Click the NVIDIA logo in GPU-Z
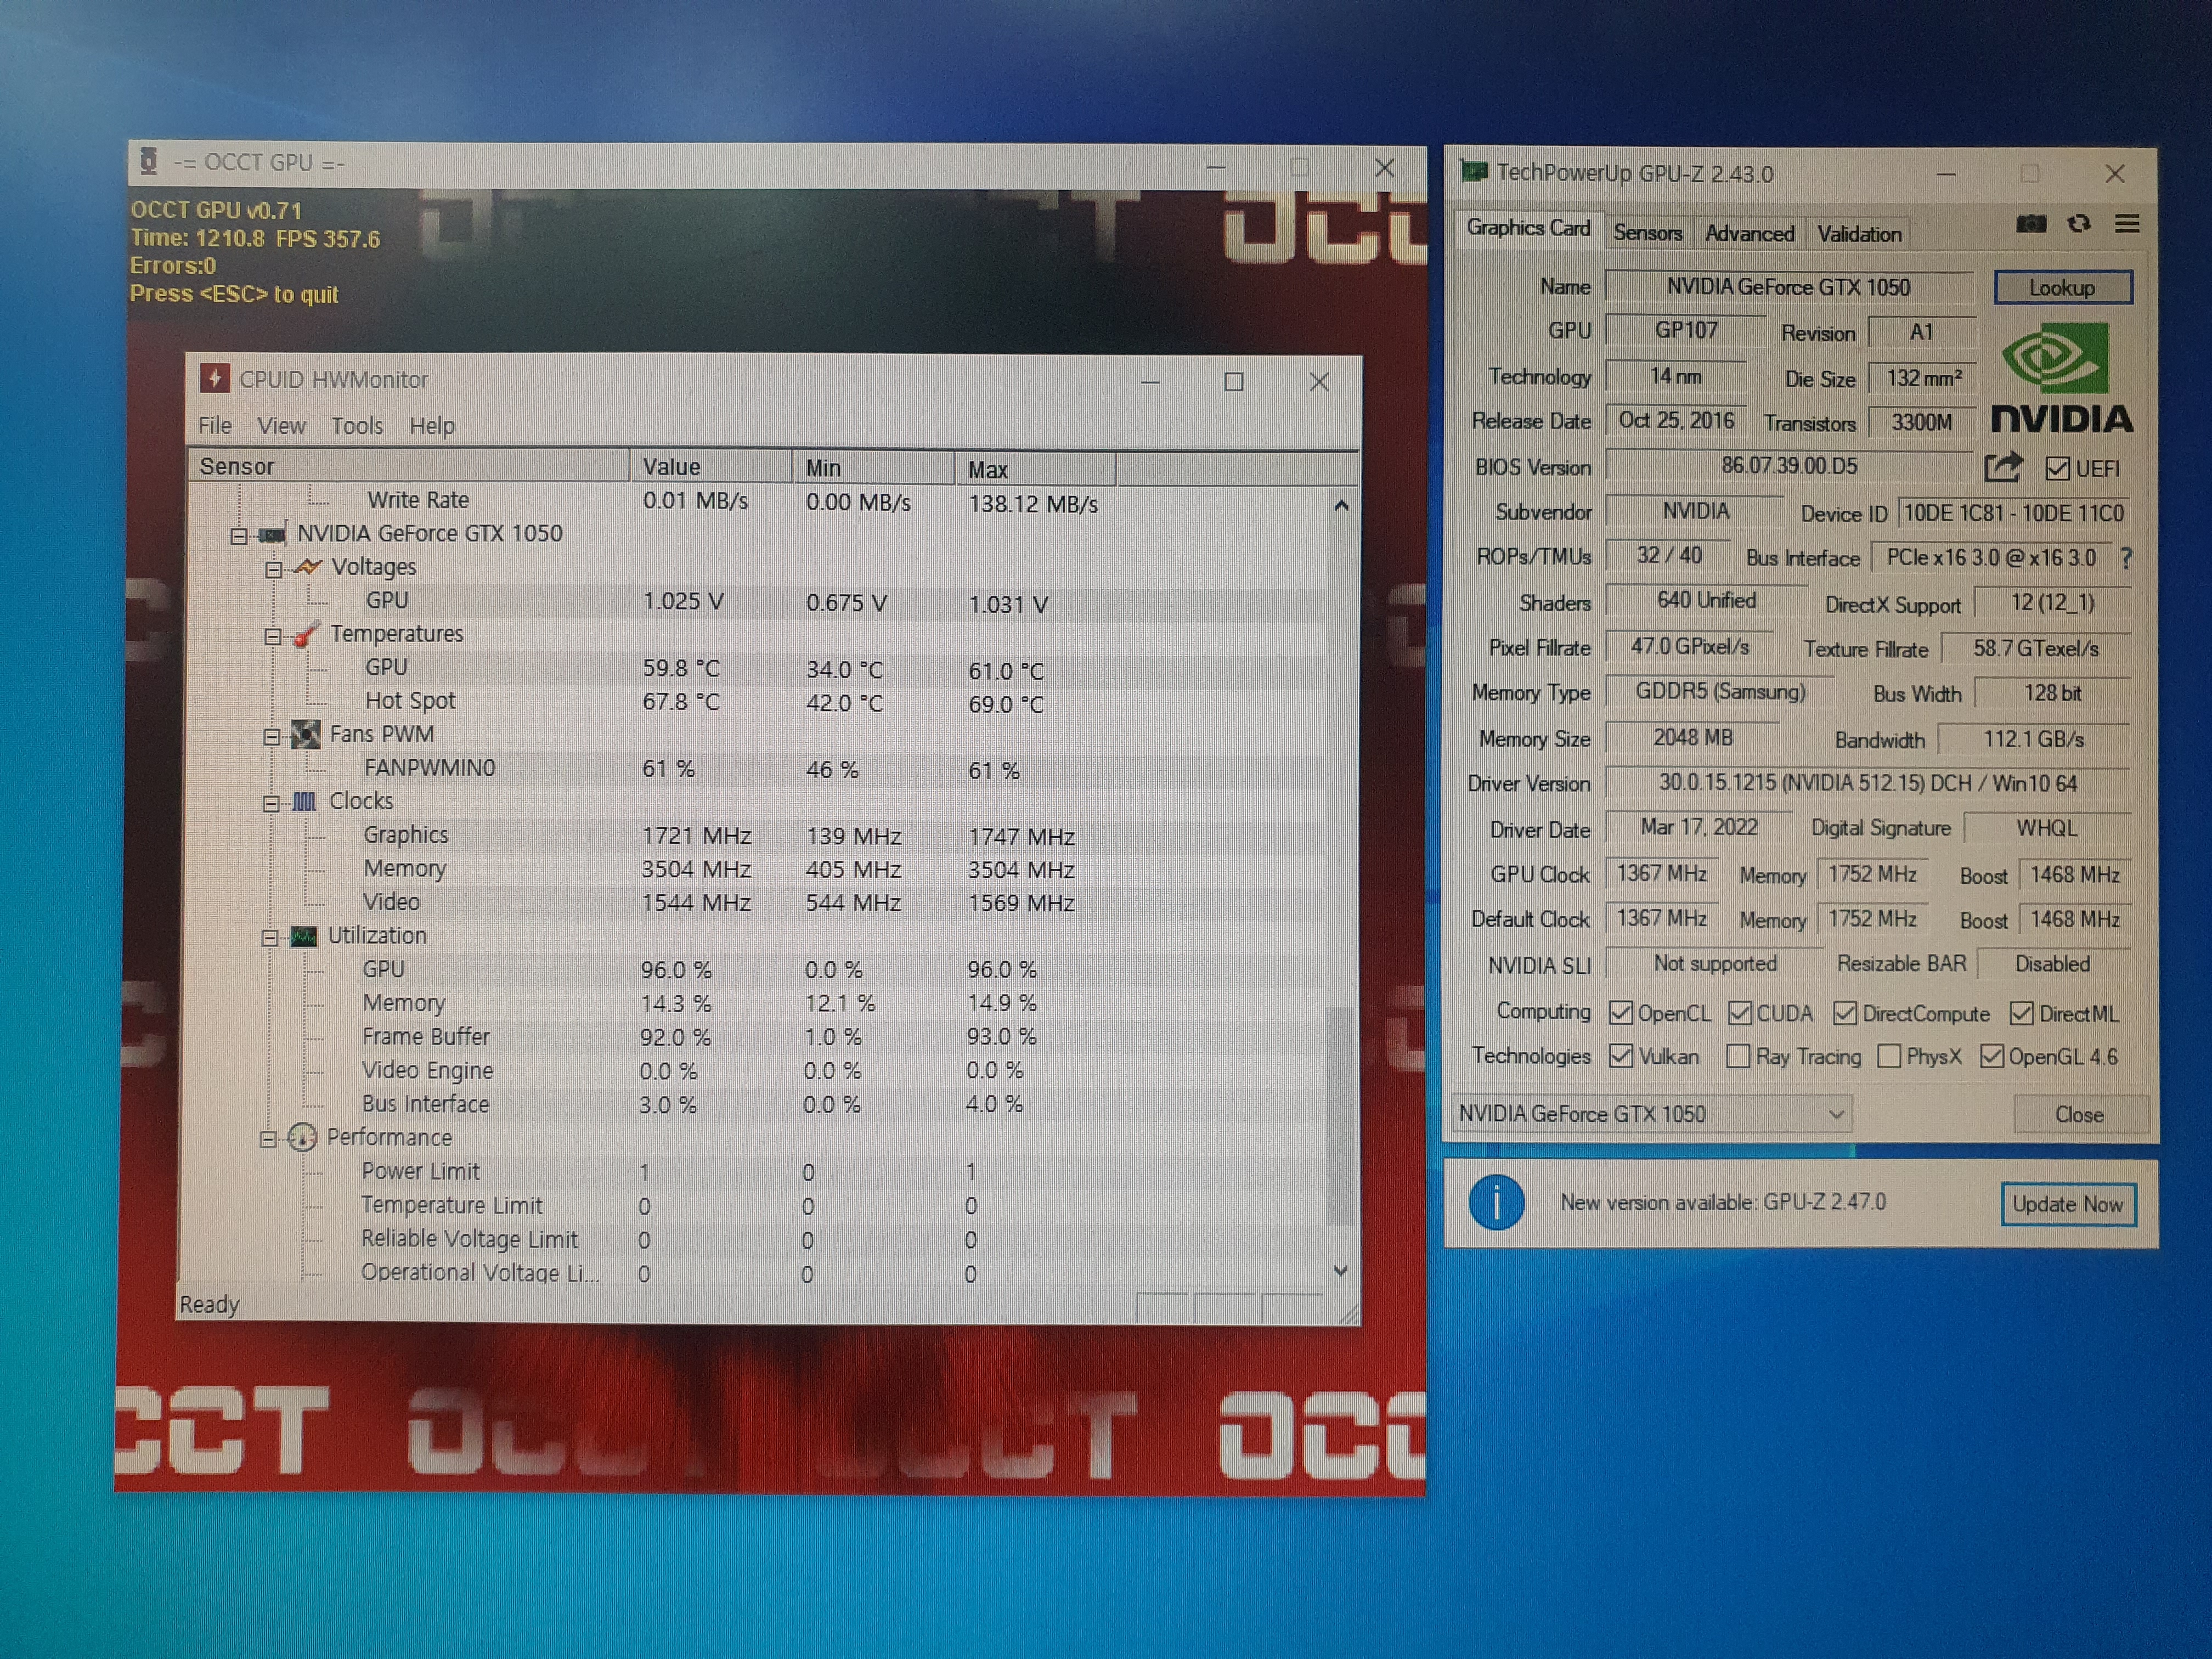The height and width of the screenshot is (1659, 2212). 2061,379
